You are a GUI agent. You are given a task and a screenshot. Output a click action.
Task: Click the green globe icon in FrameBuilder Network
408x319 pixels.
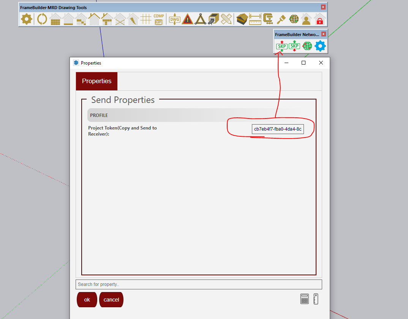(307, 46)
